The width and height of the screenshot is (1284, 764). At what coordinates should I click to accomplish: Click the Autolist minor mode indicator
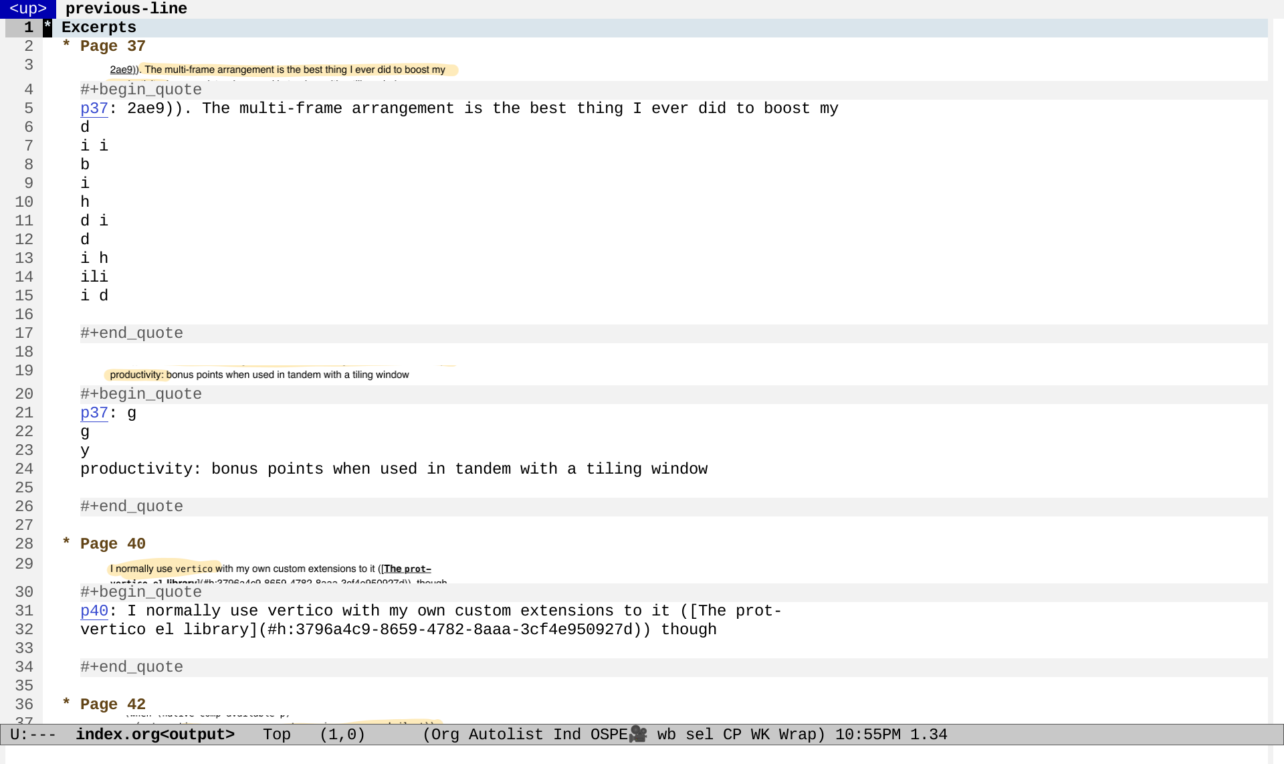click(x=506, y=735)
